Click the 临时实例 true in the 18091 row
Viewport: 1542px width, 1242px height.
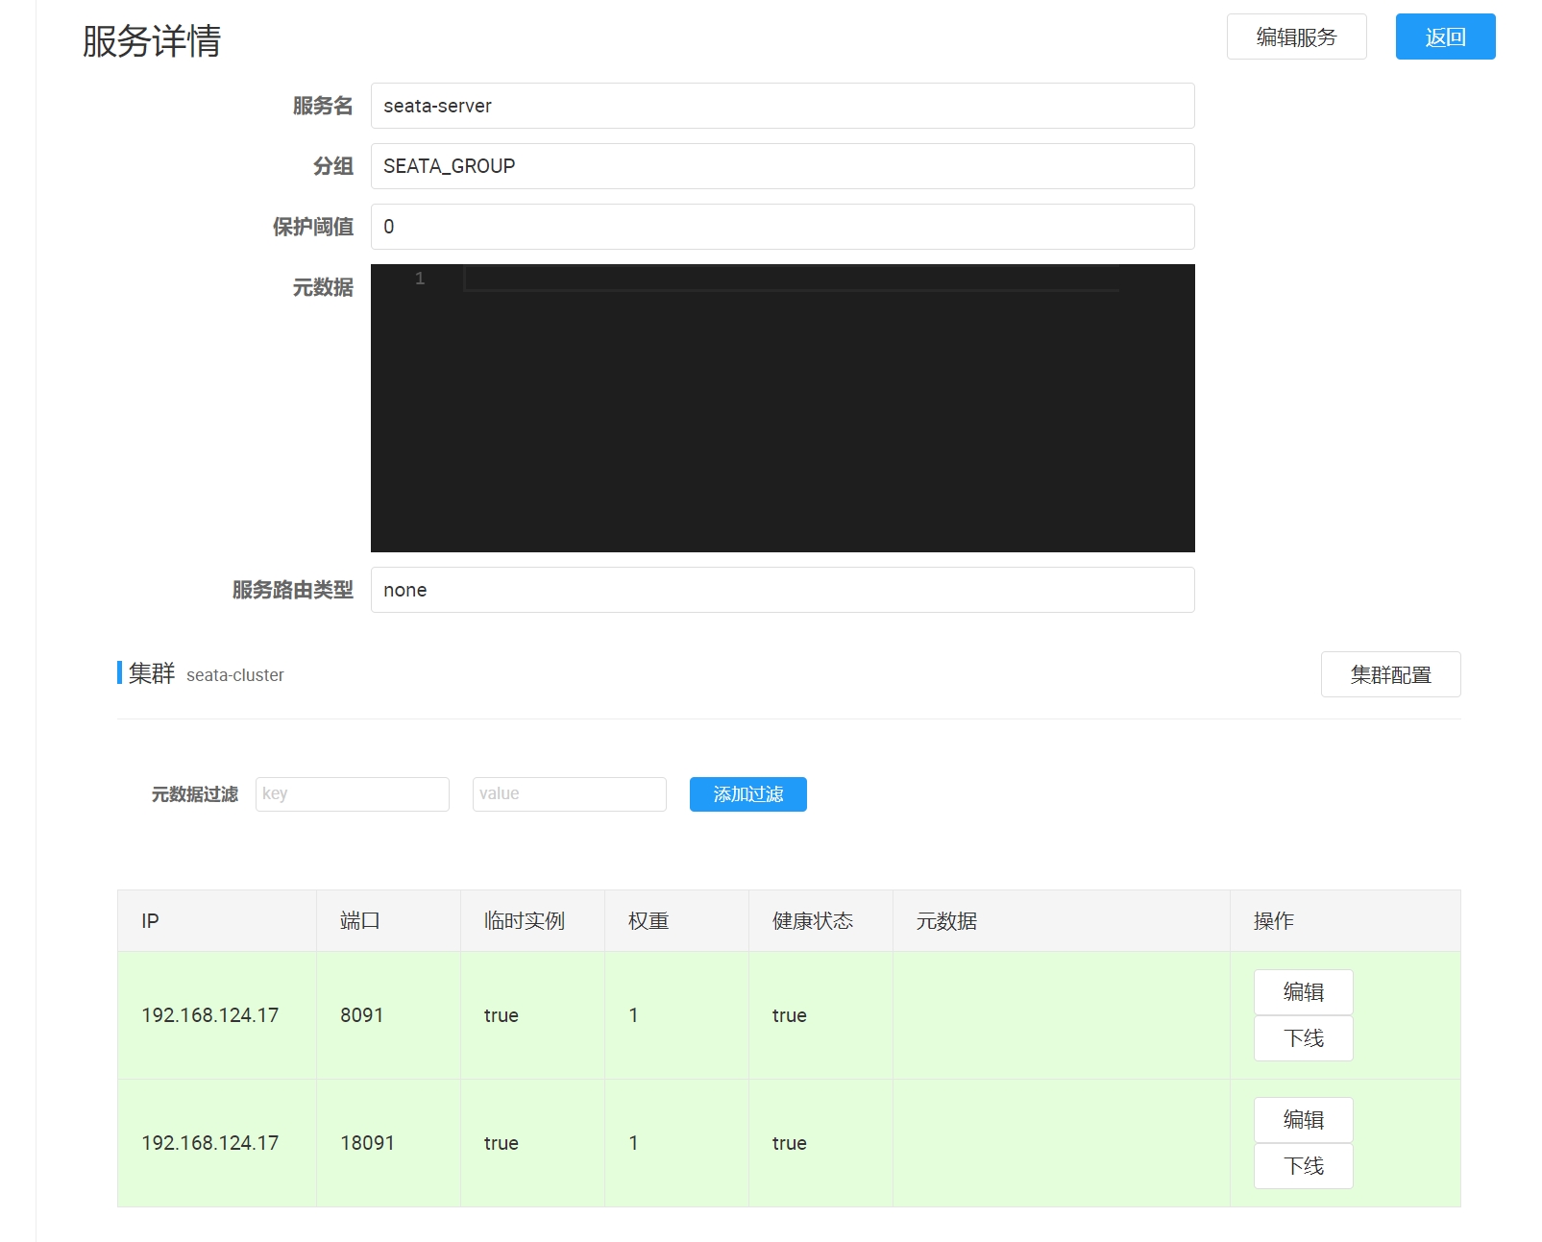502,1143
